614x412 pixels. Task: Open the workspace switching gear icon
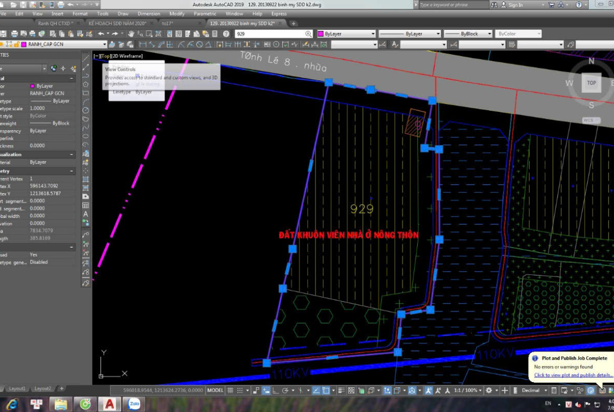point(489,390)
